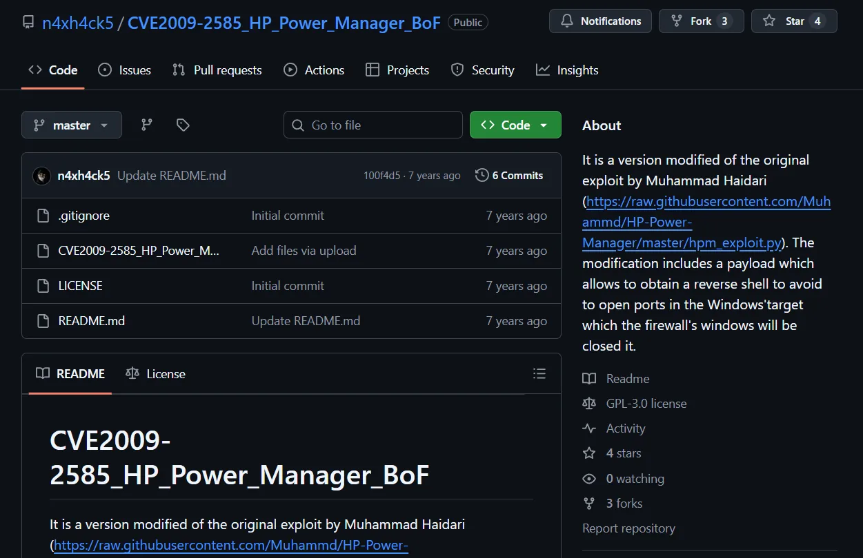Screen dimensions: 863x558
Task: Open Update README.md commit in README.md row
Action: tap(306, 321)
